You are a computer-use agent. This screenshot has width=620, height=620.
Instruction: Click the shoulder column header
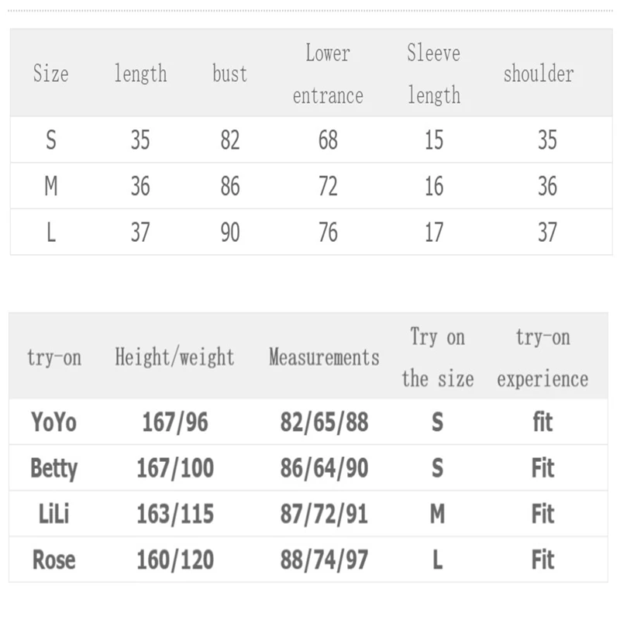tap(539, 74)
